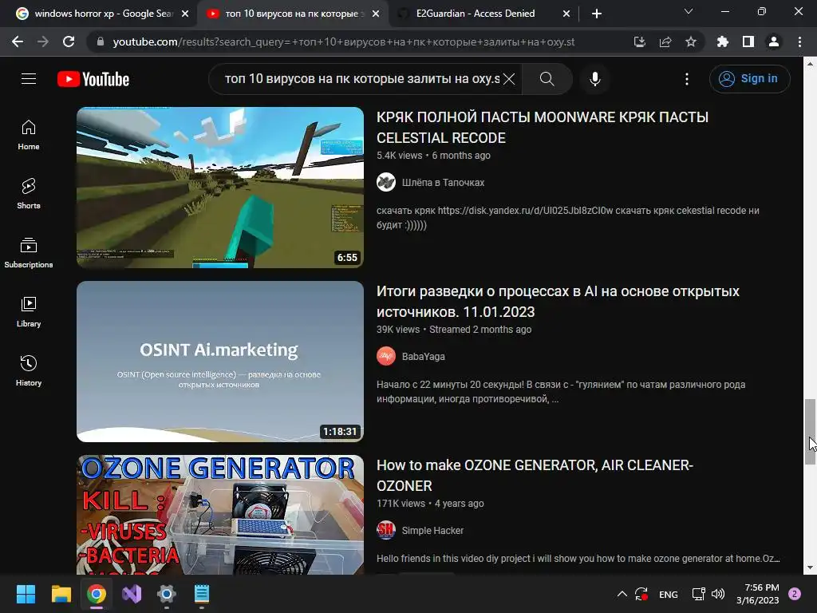Screen dimensions: 817x613
Task: Close the windows horror xp tab
Action: (185, 14)
